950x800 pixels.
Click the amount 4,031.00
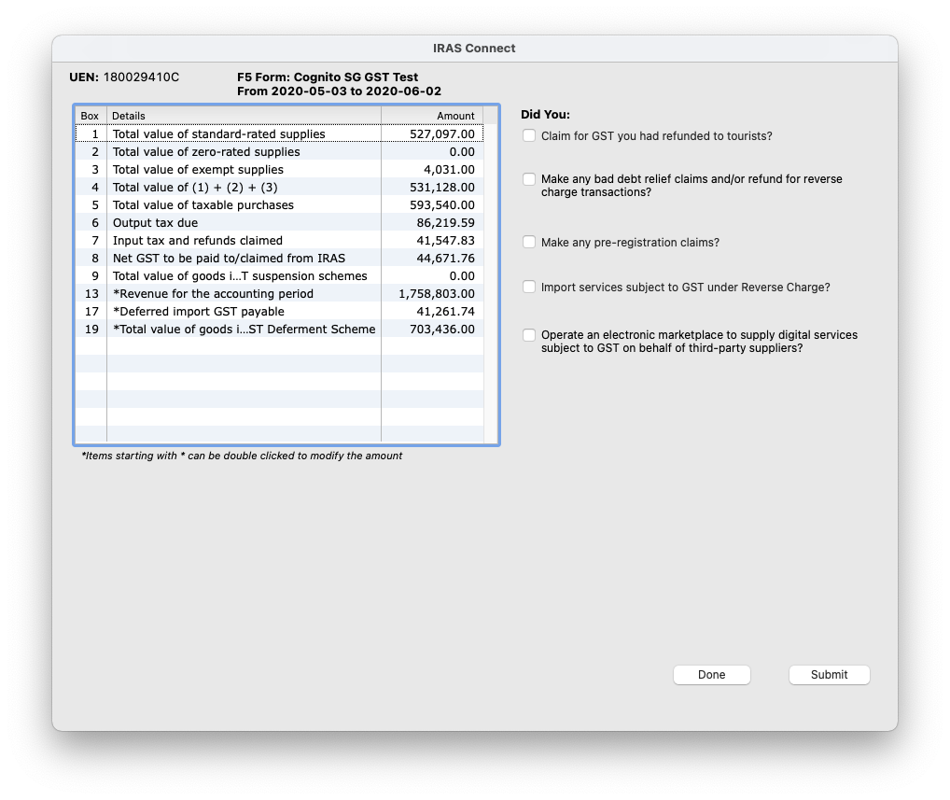coord(449,170)
